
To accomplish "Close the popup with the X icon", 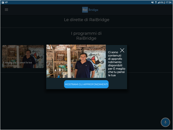I will 122,50.
